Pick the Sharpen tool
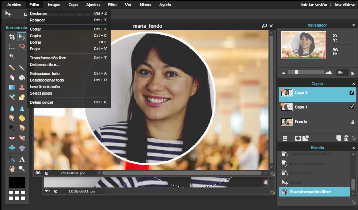358x210 pixels. [x=22, y=108]
